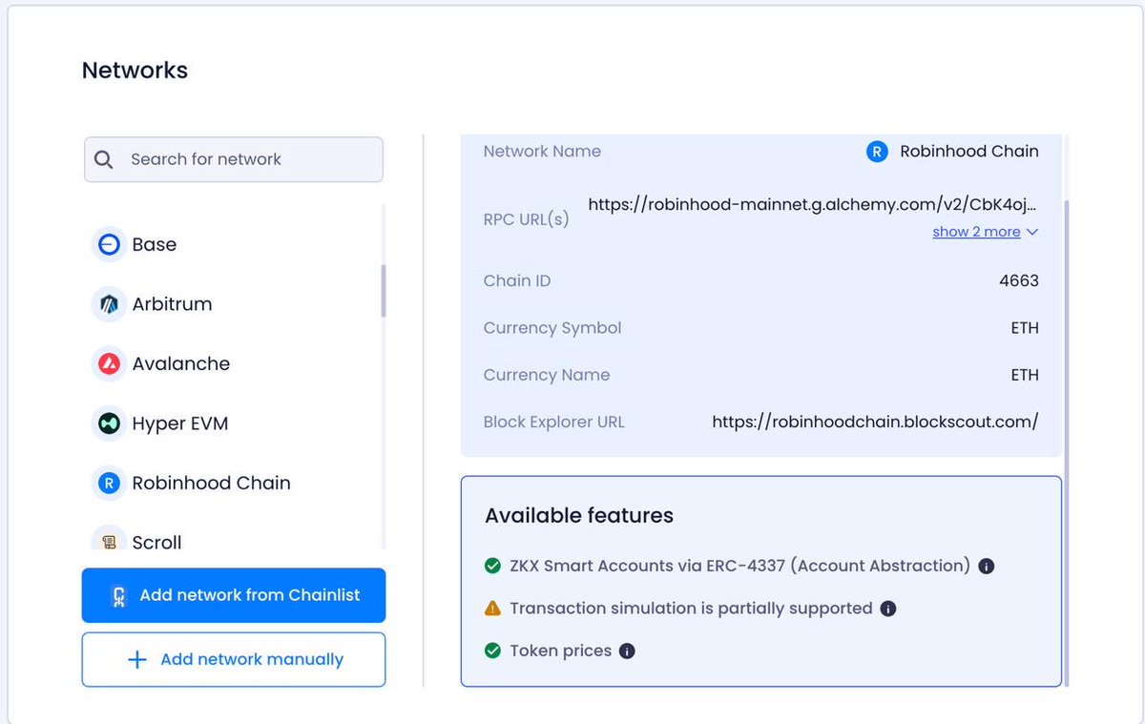Click green check next to Smart Accounts
The width and height of the screenshot is (1145, 724).
[x=492, y=566]
